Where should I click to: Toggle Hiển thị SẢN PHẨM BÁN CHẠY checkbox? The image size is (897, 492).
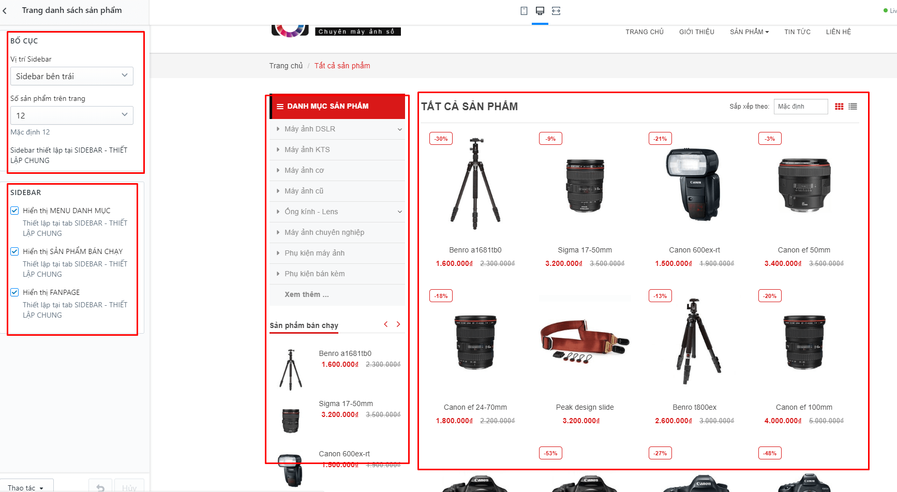(x=14, y=251)
